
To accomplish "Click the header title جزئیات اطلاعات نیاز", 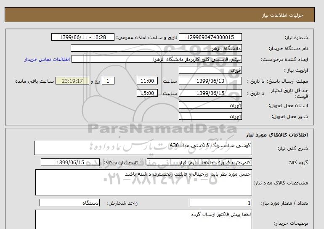I will 282,15.
